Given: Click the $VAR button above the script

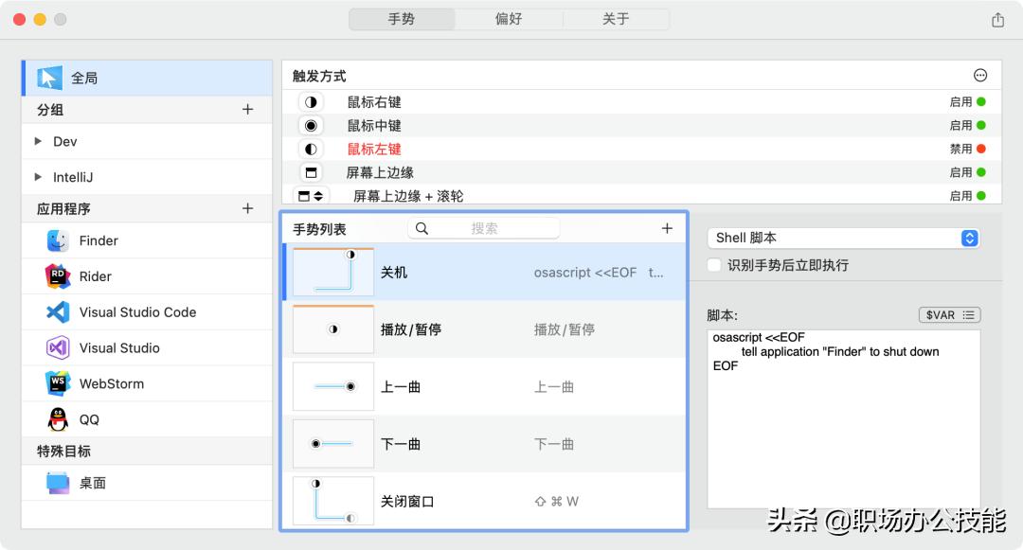Looking at the screenshot, I should (949, 314).
